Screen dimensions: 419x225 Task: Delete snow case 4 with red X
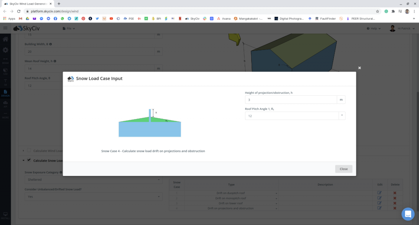395,208
